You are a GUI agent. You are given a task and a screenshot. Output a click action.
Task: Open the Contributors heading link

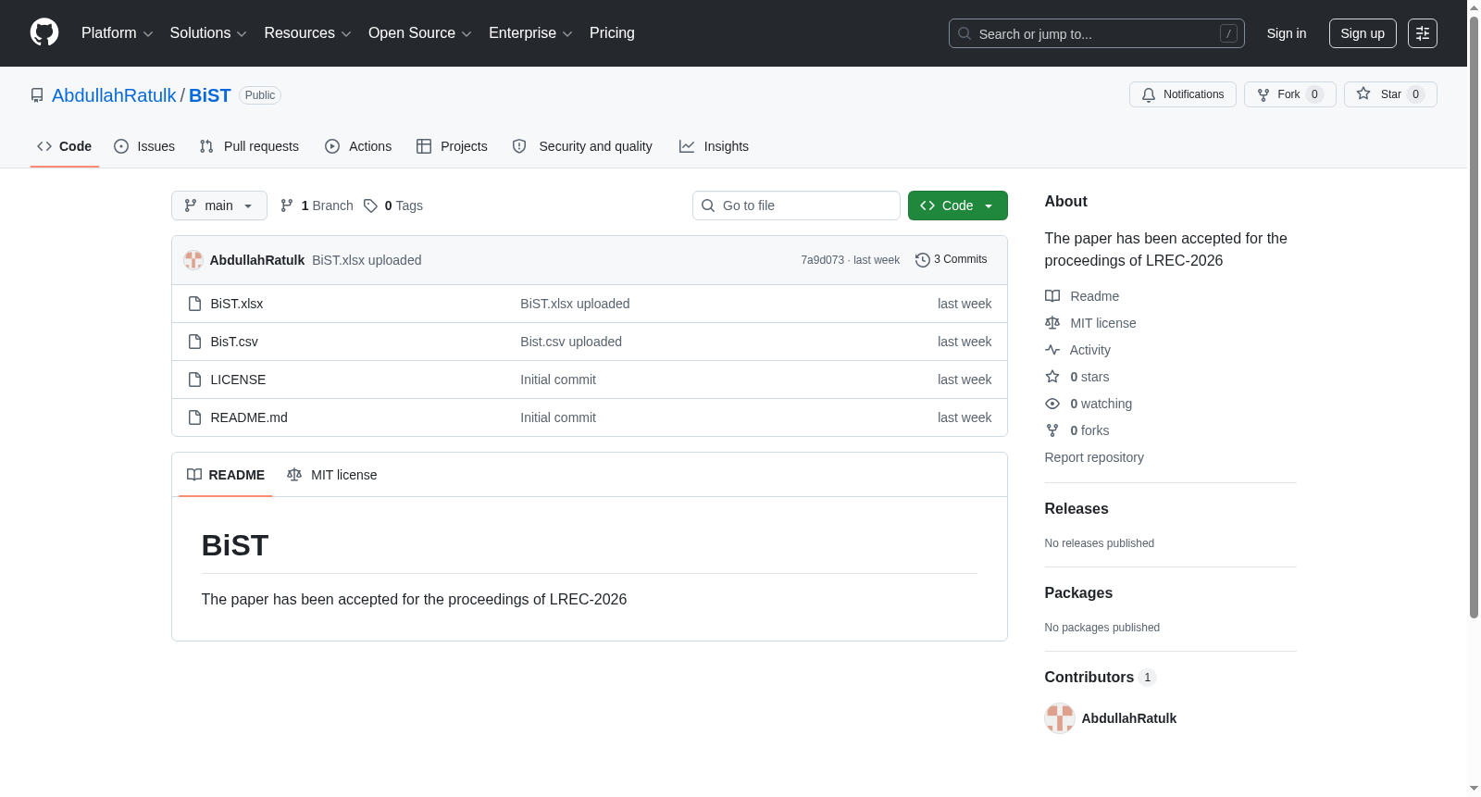click(x=1101, y=677)
